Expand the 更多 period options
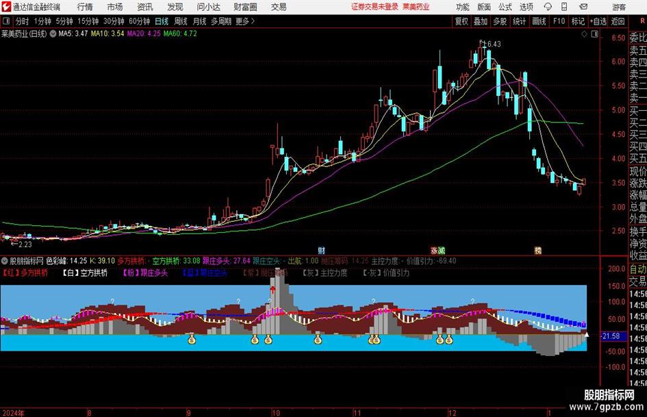This screenshot has height=417, width=647. (245, 21)
